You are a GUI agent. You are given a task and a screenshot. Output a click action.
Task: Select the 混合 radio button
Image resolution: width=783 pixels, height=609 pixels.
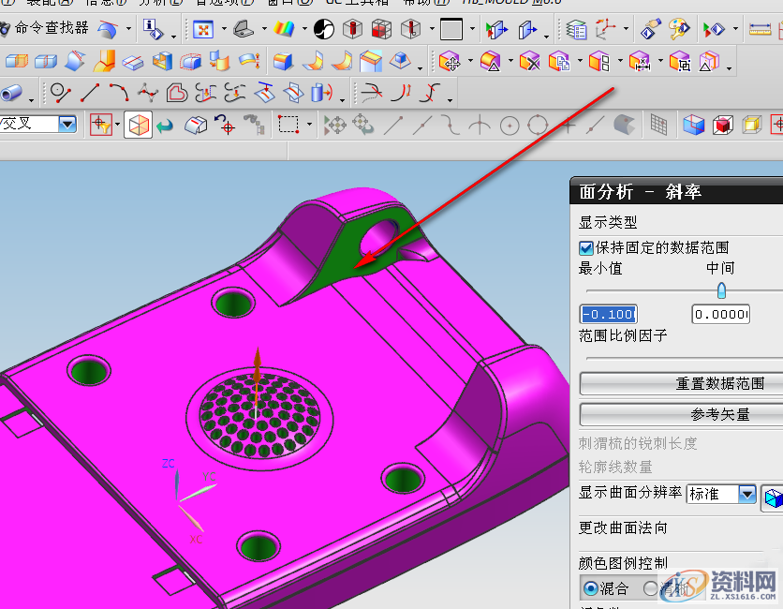(591, 588)
